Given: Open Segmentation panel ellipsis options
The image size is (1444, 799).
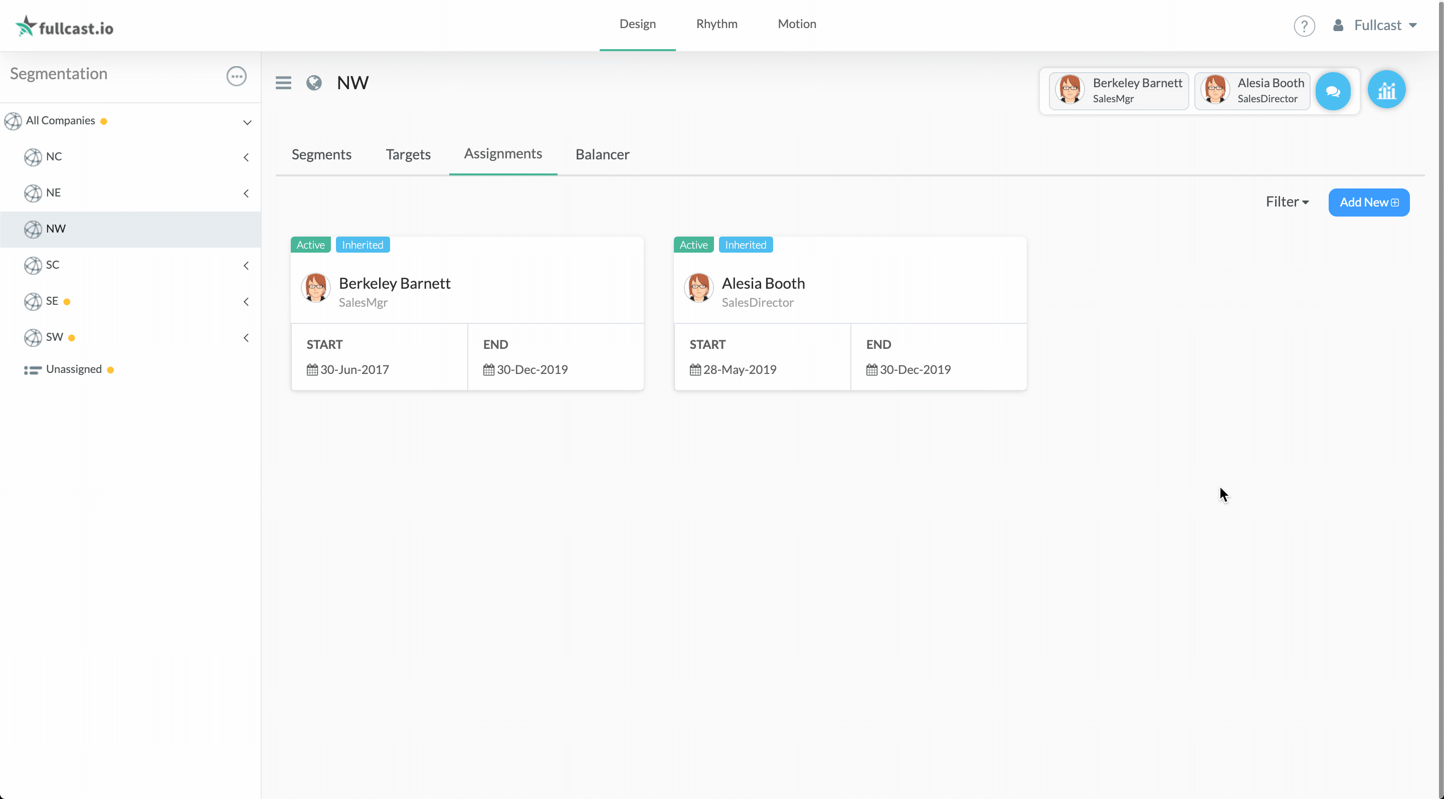Looking at the screenshot, I should pos(236,76).
